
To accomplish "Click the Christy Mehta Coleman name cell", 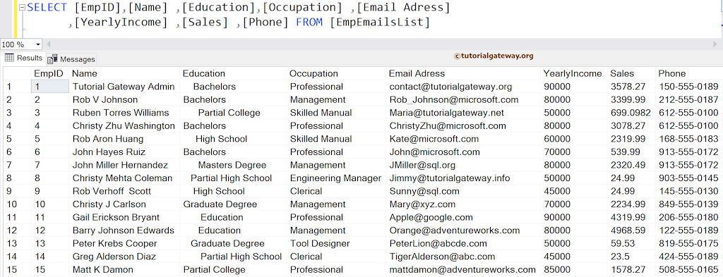I will (x=124, y=178).
